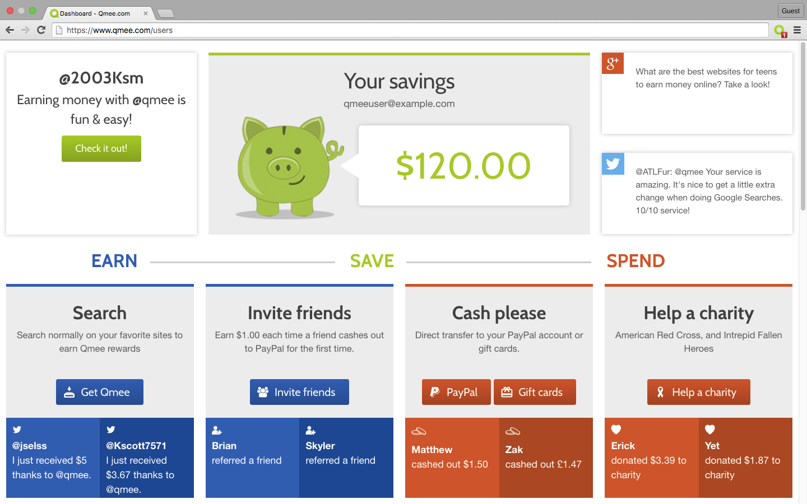The image size is (807, 504).
Task: Click the blue Twitter bird icon
Action: 613,164
